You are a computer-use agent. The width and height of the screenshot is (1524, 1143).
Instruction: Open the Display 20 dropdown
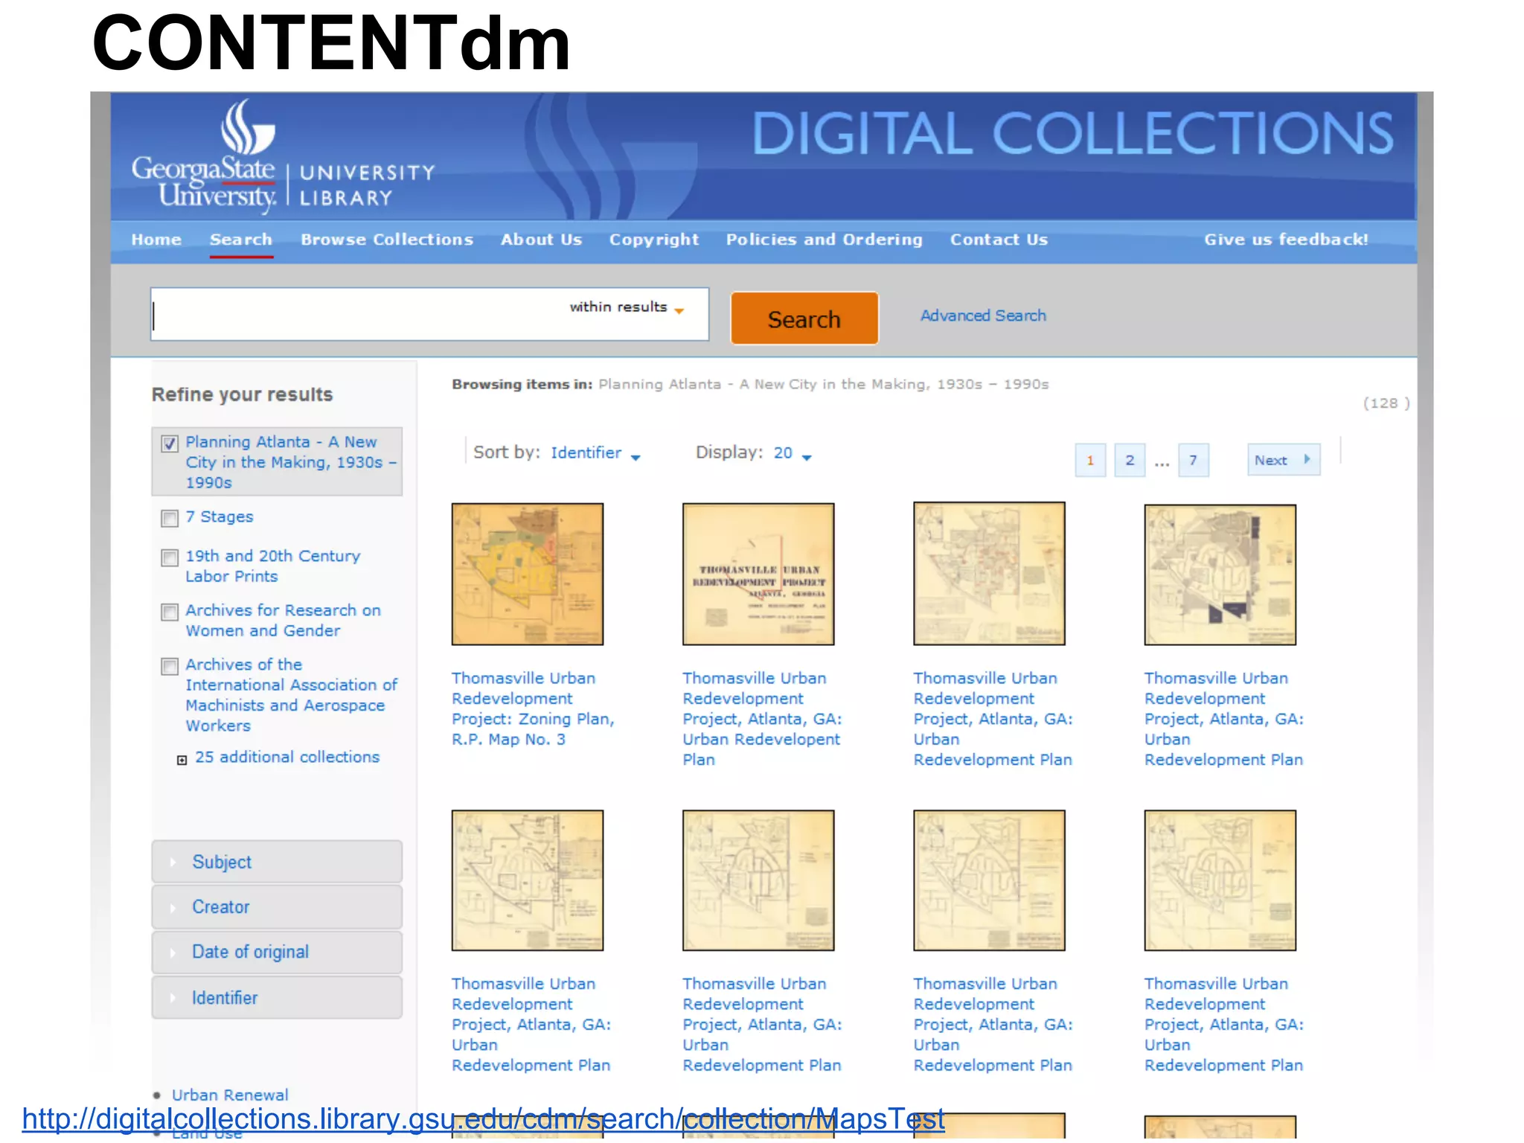[793, 453]
